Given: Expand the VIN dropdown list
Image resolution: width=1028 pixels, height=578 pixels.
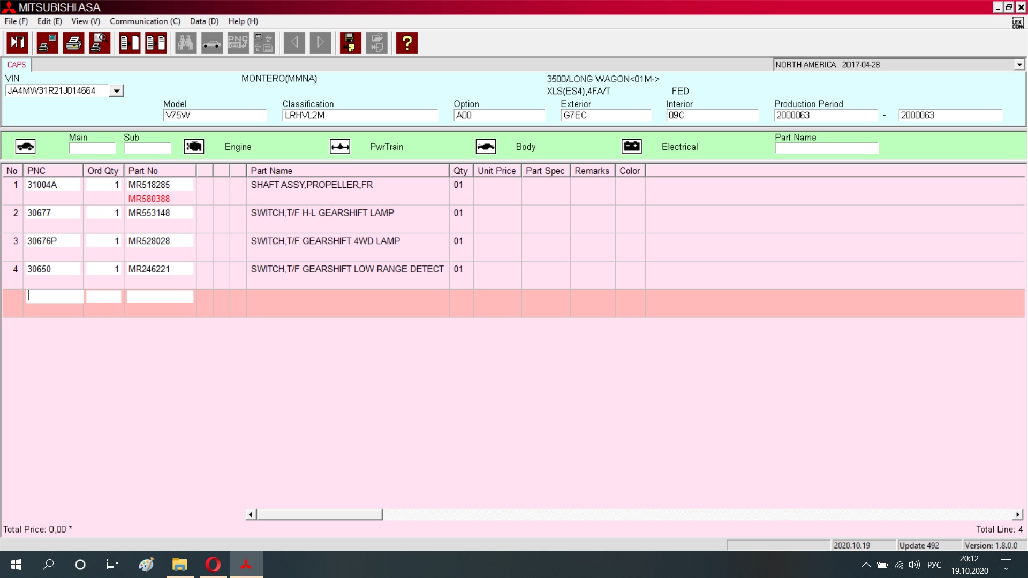Looking at the screenshot, I should pos(117,91).
